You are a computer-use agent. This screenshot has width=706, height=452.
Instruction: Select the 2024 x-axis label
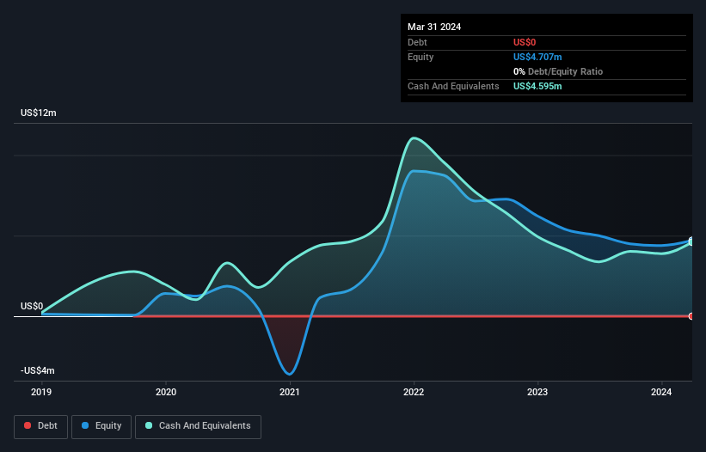coord(661,392)
